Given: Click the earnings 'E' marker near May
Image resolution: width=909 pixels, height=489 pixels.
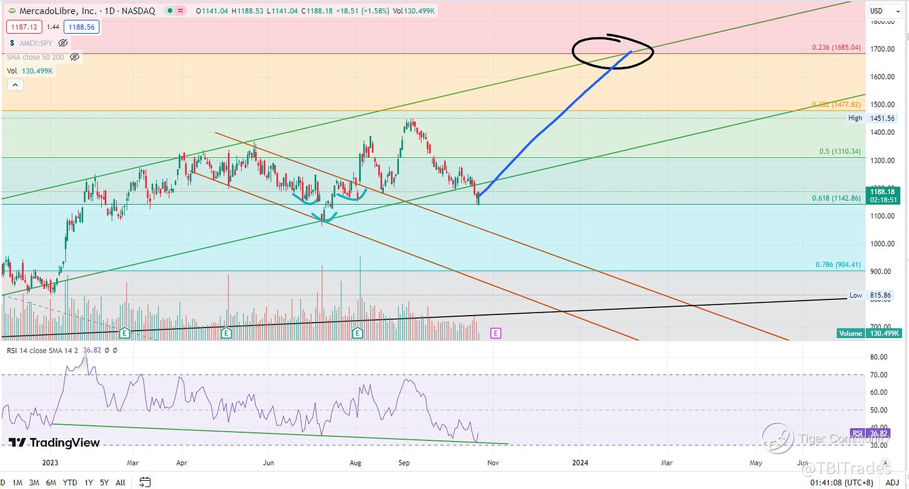Looking at the screenshot, I should pyautogui.click(x=226, y=333).
